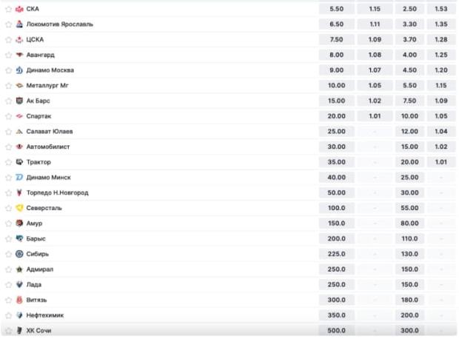
Task: Choose Трактор odds 35.00
Action: [x=337, y=162]
